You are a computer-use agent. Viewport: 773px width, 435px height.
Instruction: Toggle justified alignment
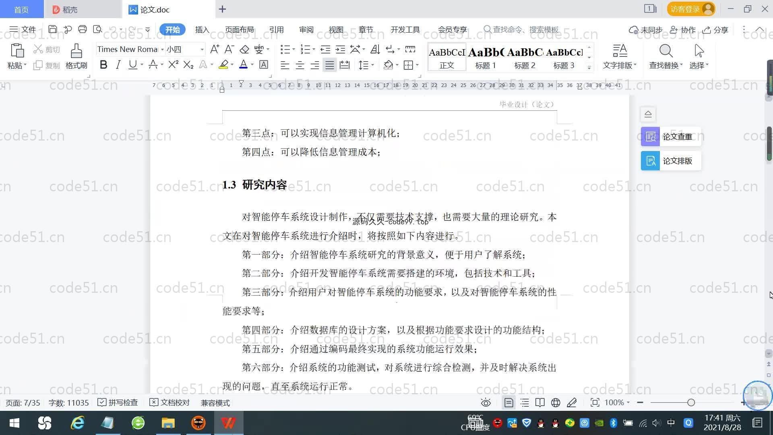[330, 65]
